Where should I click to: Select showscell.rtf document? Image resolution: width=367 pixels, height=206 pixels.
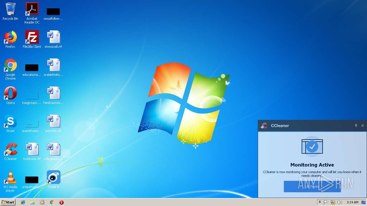pos(53,39)
